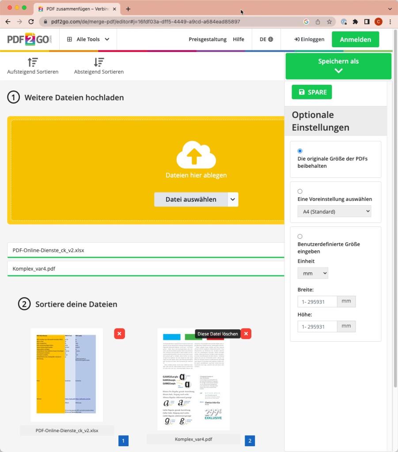The image size is (398, 452).
Task: Click the page vertical scrollbar
Action: coord(395,207)
